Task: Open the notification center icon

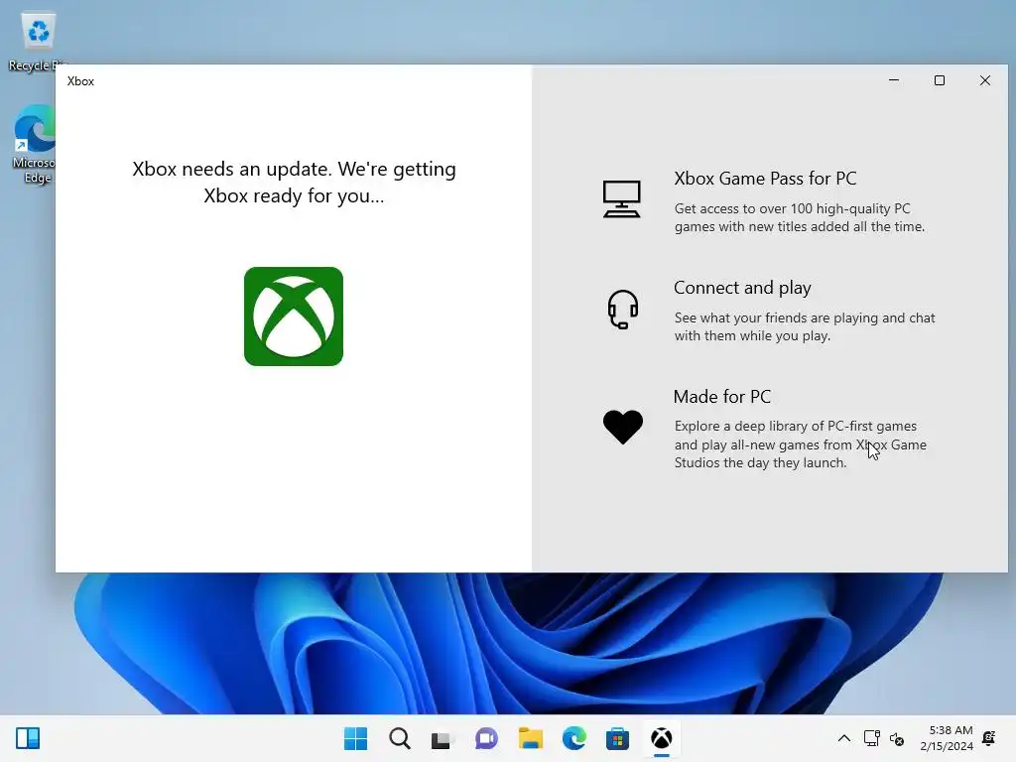Action: tap(989, 738)
